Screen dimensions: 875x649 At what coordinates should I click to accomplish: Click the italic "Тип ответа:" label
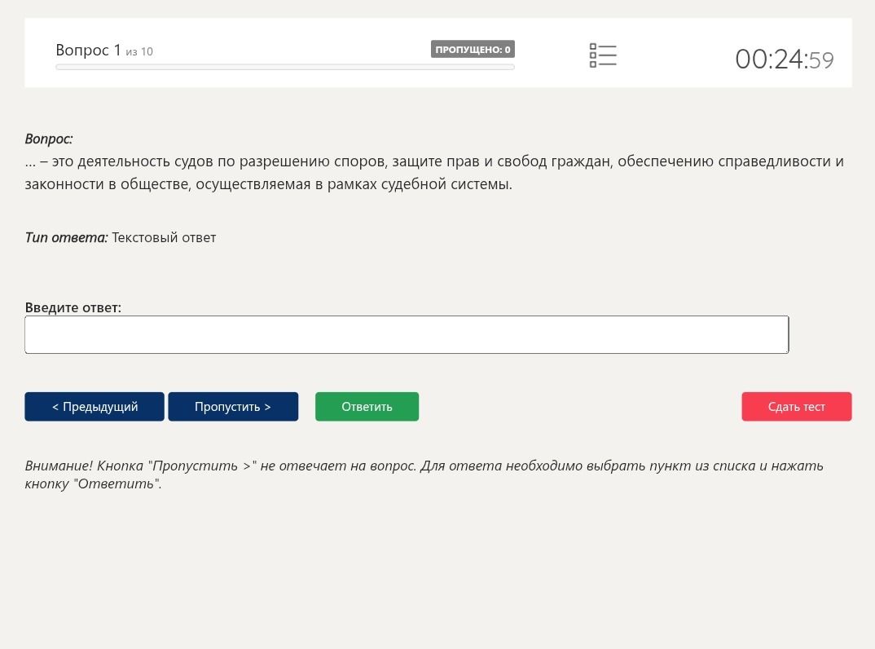coord(67,238)
